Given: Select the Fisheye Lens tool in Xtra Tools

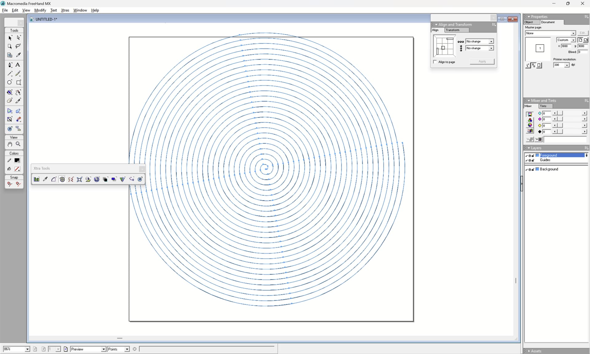Looking at the screenshot, I should [97, 179].
